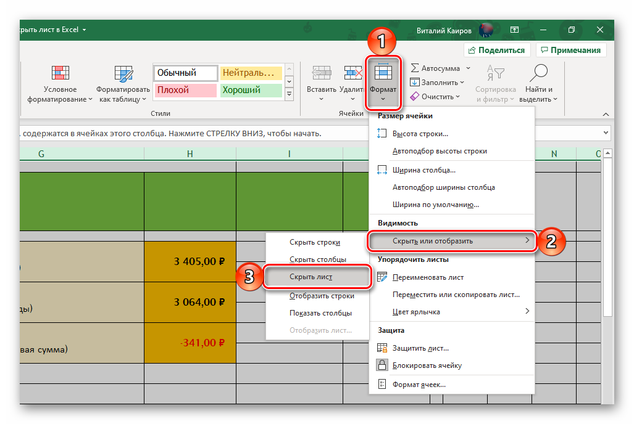Click the Format as Table icon
This screenshot has height=424, width=634.
[x=123, y=74]
